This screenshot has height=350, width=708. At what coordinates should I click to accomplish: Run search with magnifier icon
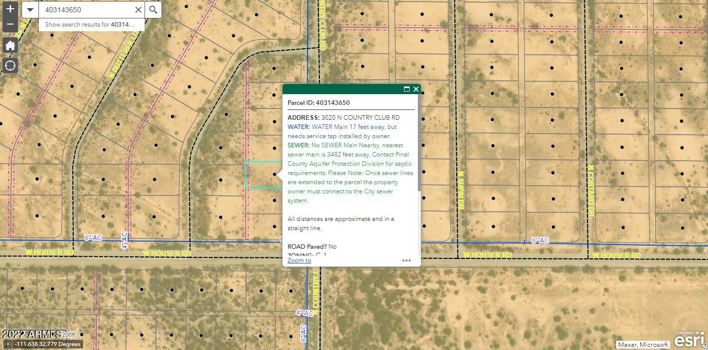point(153,10)
